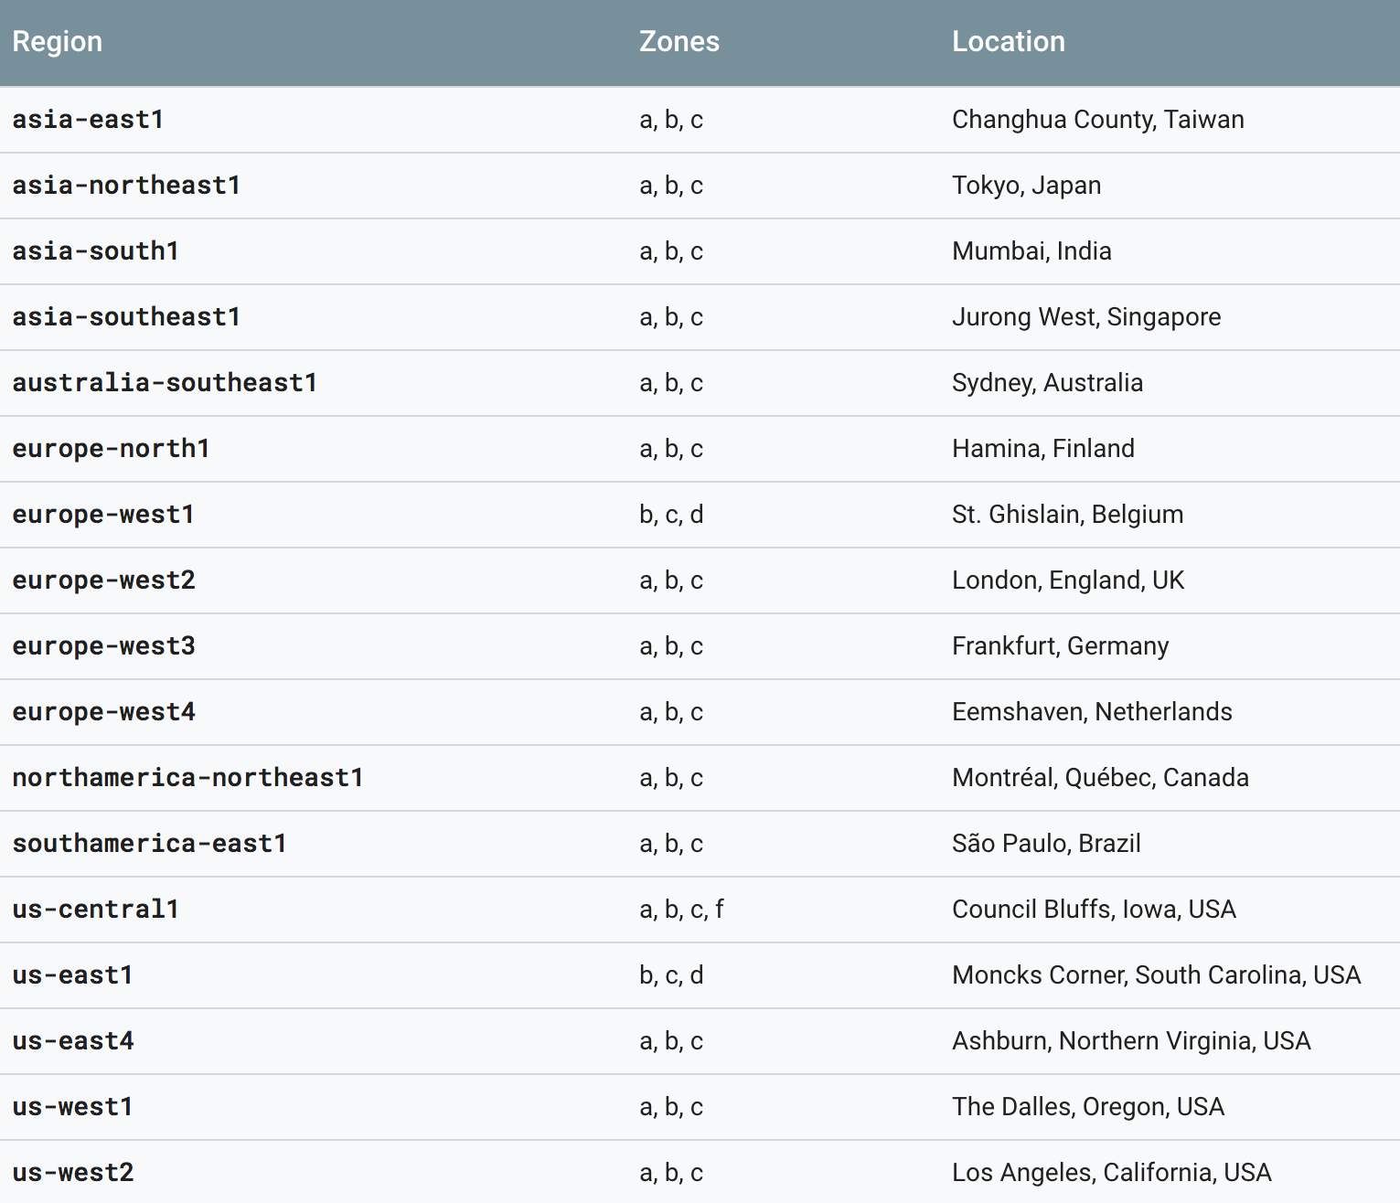Click the Location column header
1400x1203 pixels.
point(1009,42)
